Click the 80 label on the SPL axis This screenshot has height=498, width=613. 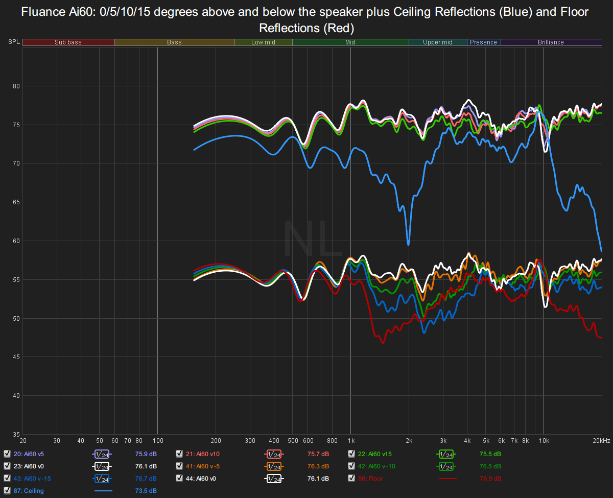16,86
